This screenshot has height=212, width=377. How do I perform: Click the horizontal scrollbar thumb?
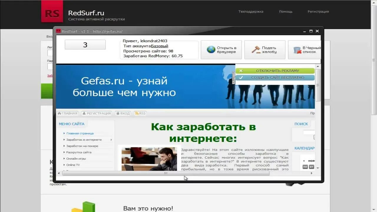point(166,173)
